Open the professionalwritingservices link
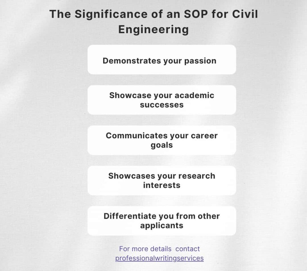The image size is (307, 271). pyautogui.click(x=159, y=258)
